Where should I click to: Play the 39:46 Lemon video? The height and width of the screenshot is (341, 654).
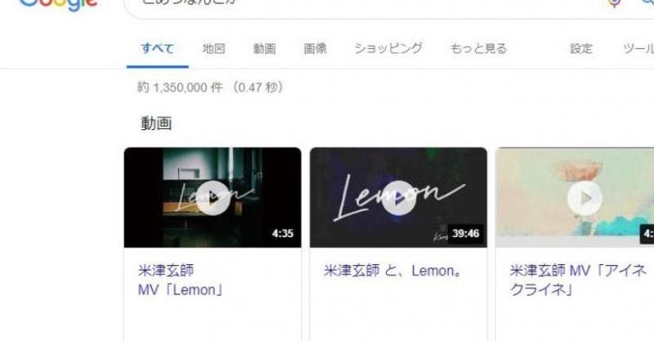point(398,198)
